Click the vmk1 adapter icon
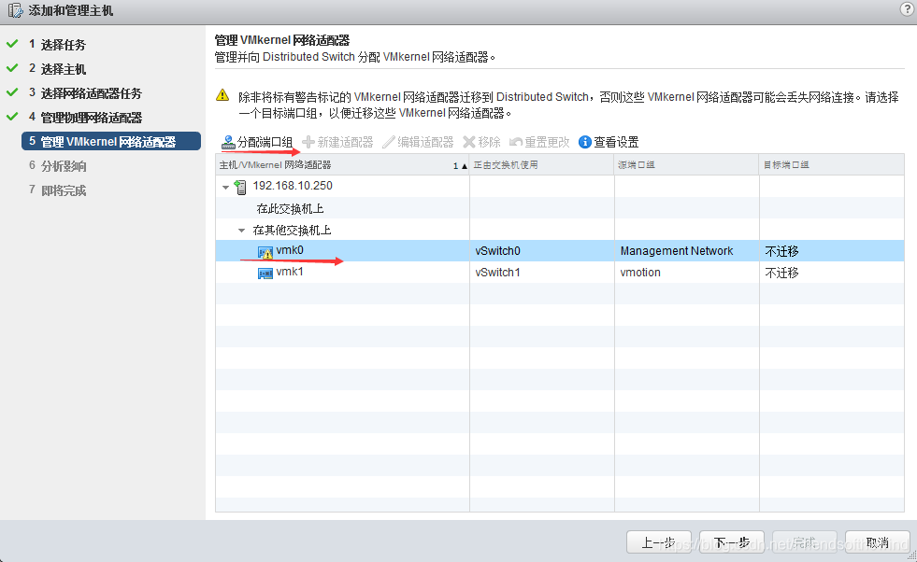This screenshot has width=917, height=562. (x=265, y=273)
